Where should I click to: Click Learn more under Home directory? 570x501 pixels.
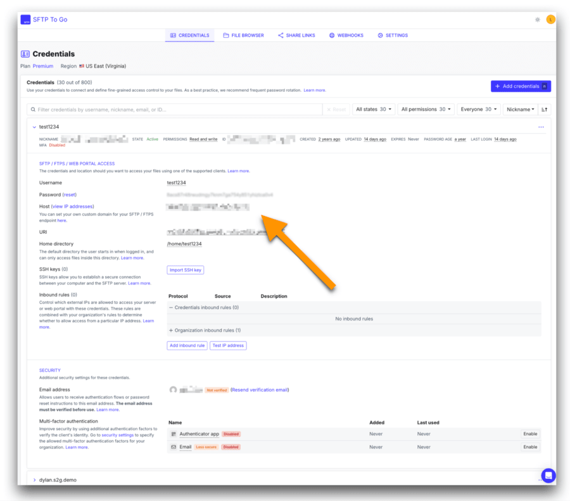point(132,258)
